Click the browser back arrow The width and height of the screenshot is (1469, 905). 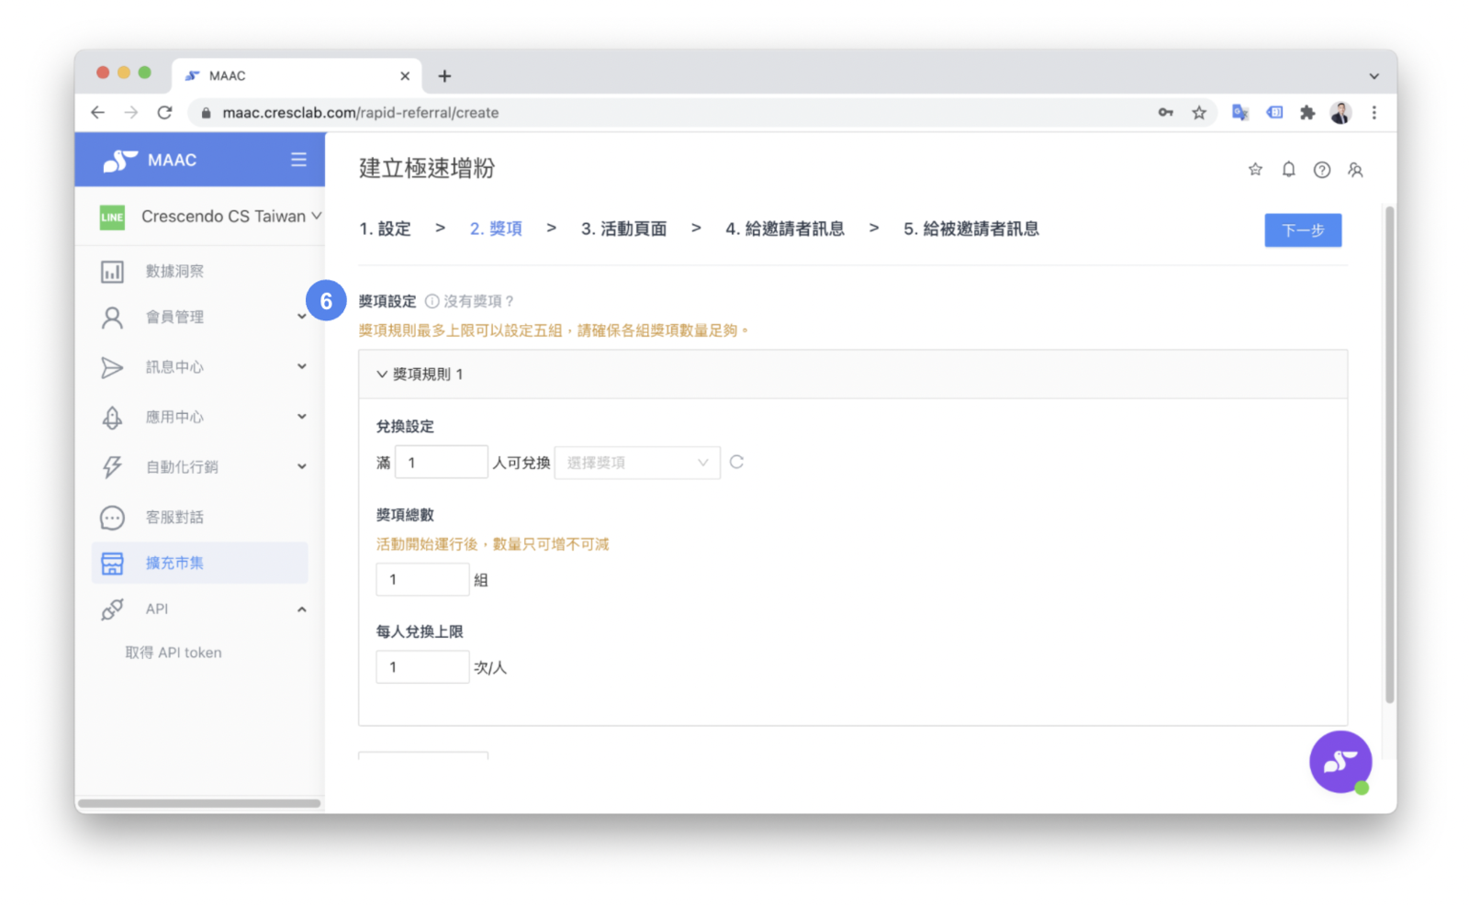[97, 112]
